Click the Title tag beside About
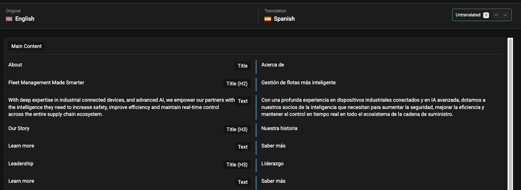 243,66
